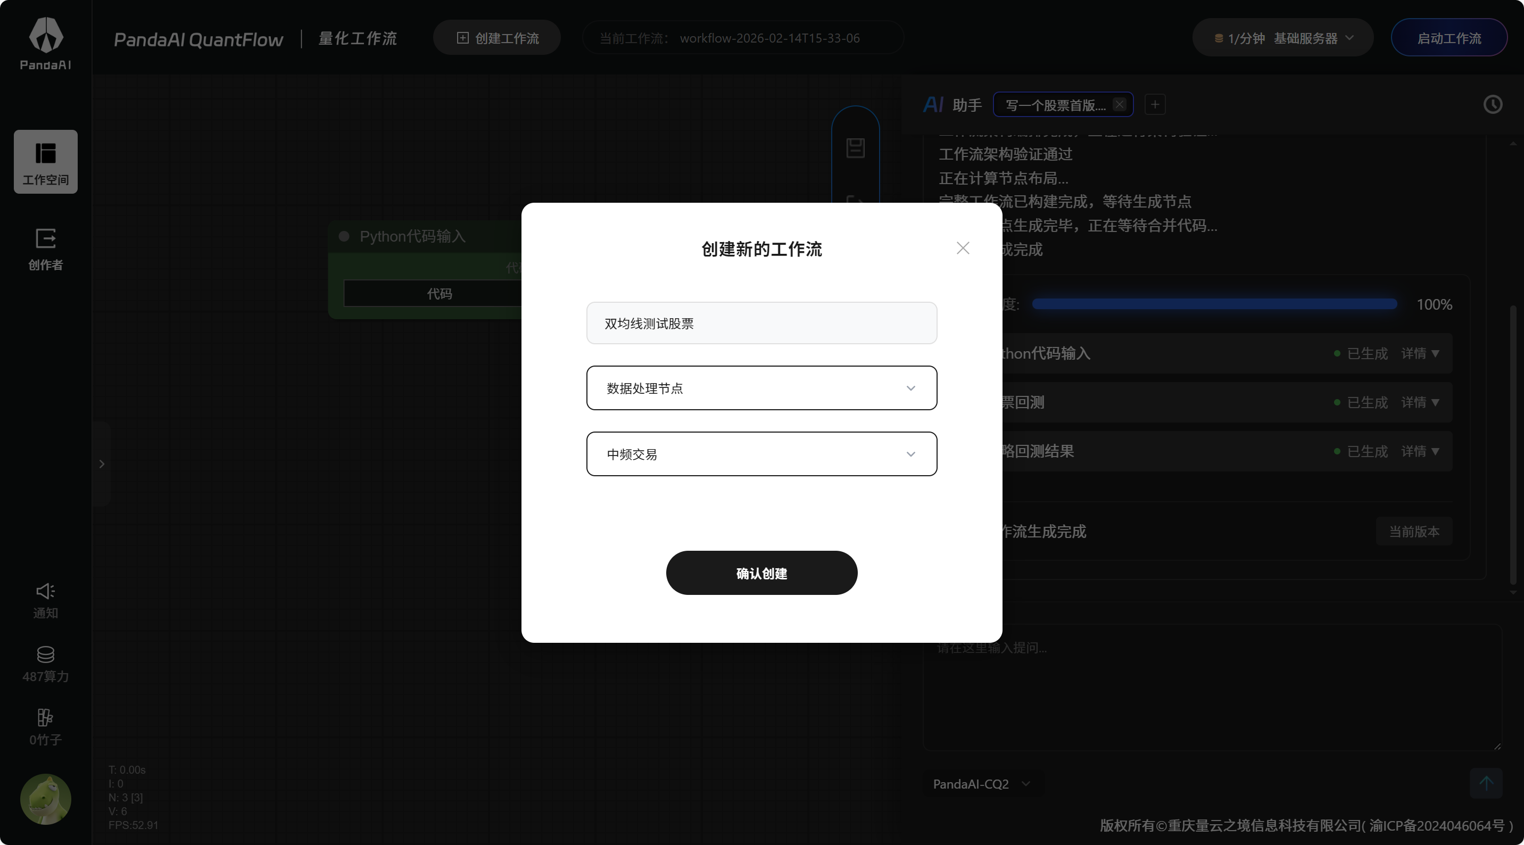
Task: Click the 100% progress value
Action: coord(1434,305)
